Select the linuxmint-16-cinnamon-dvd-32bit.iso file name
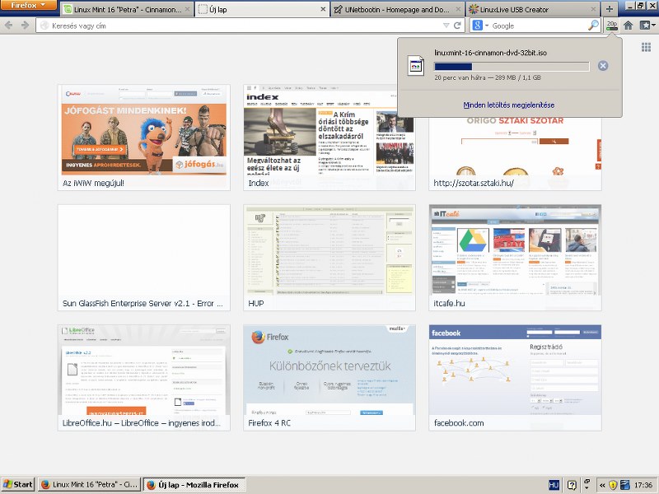 point(490,53)
